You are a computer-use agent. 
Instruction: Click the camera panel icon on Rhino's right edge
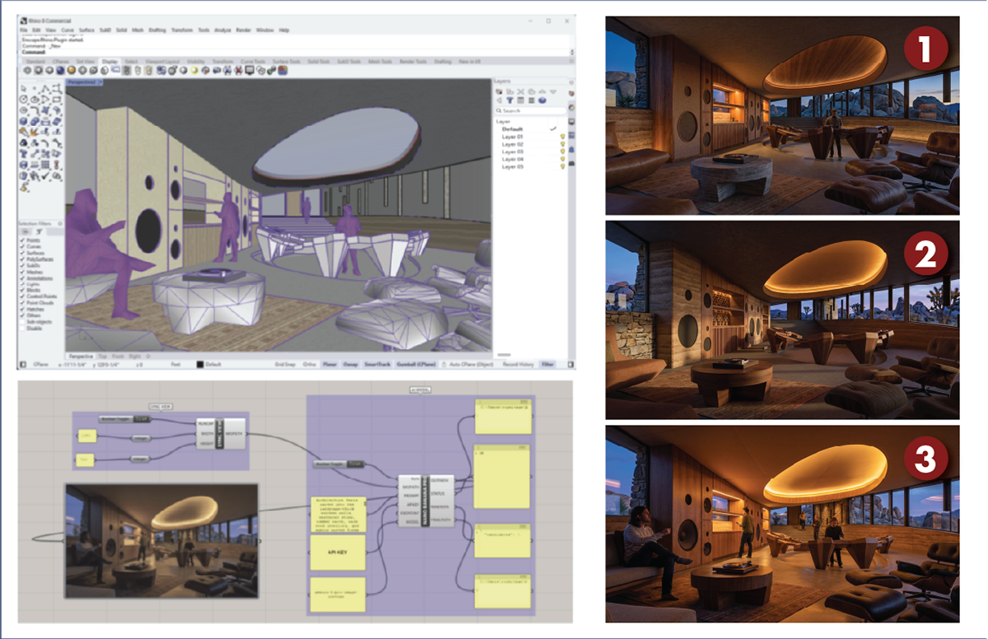pos(571,163)
